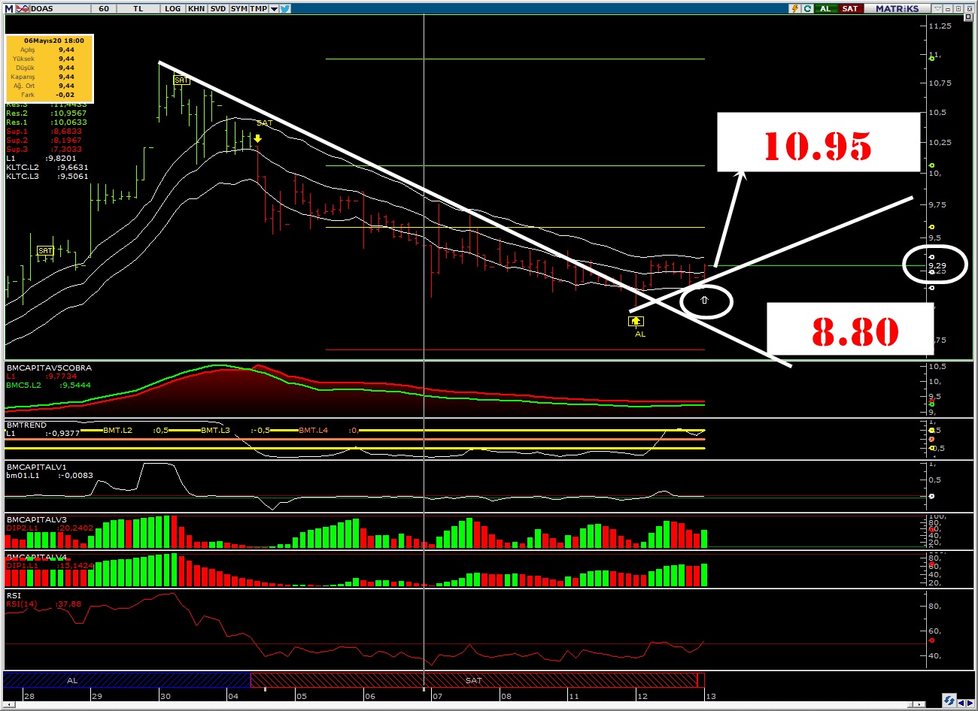Open the TMP templates menu
Screen dimensions: 978x711
click(x=258, y=8)
